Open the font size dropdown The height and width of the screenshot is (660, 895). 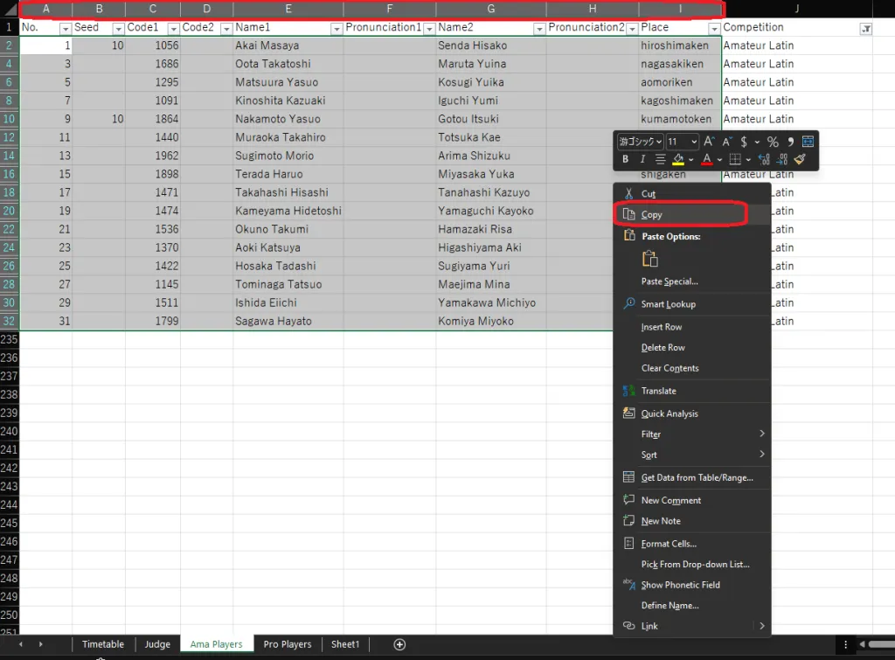[x=694, y=142]
